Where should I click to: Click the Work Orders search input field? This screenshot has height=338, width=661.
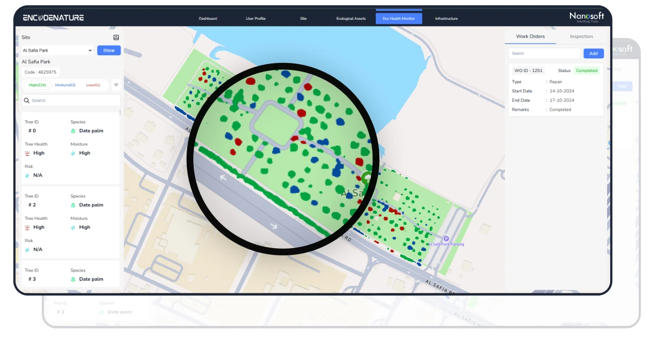point(544,53)
